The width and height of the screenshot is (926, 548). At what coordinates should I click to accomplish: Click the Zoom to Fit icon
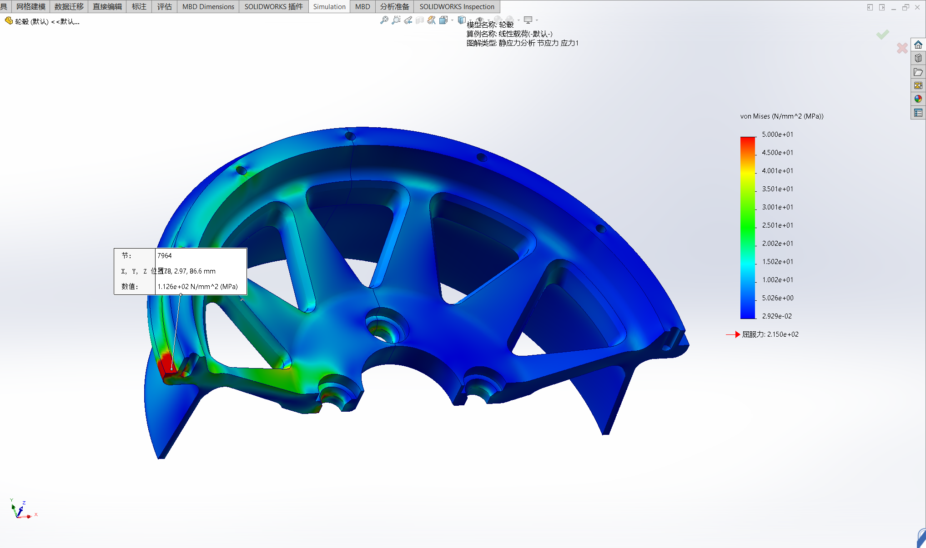[x=384, y=20]
